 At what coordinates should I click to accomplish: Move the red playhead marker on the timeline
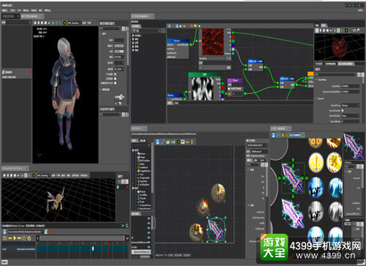(108, 249)
